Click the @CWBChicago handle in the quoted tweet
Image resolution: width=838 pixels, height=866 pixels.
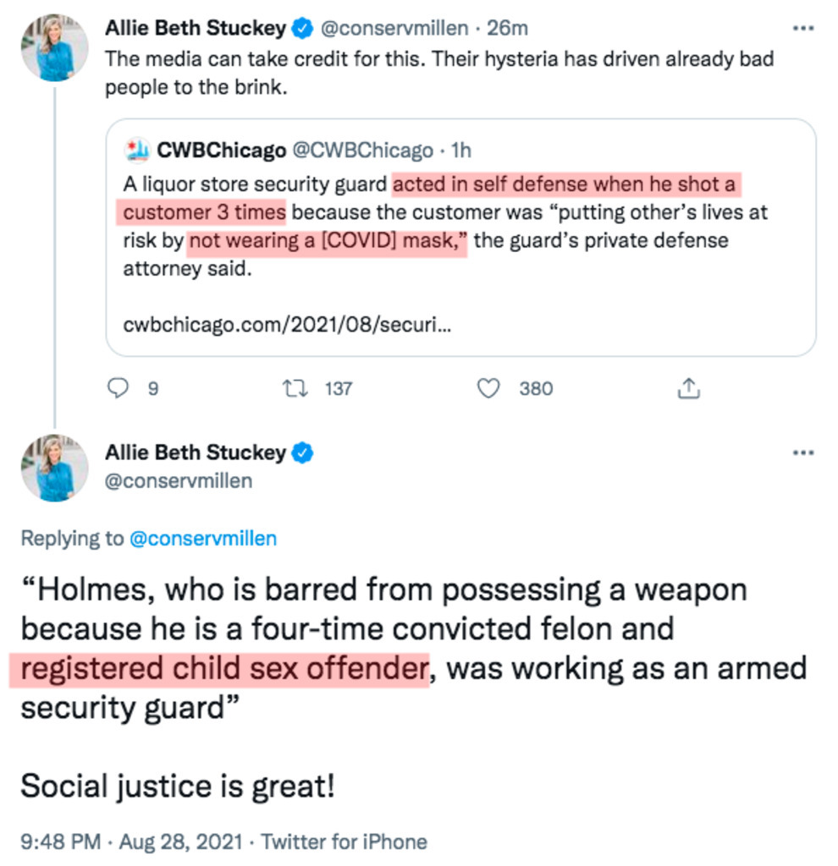[362, 151]
